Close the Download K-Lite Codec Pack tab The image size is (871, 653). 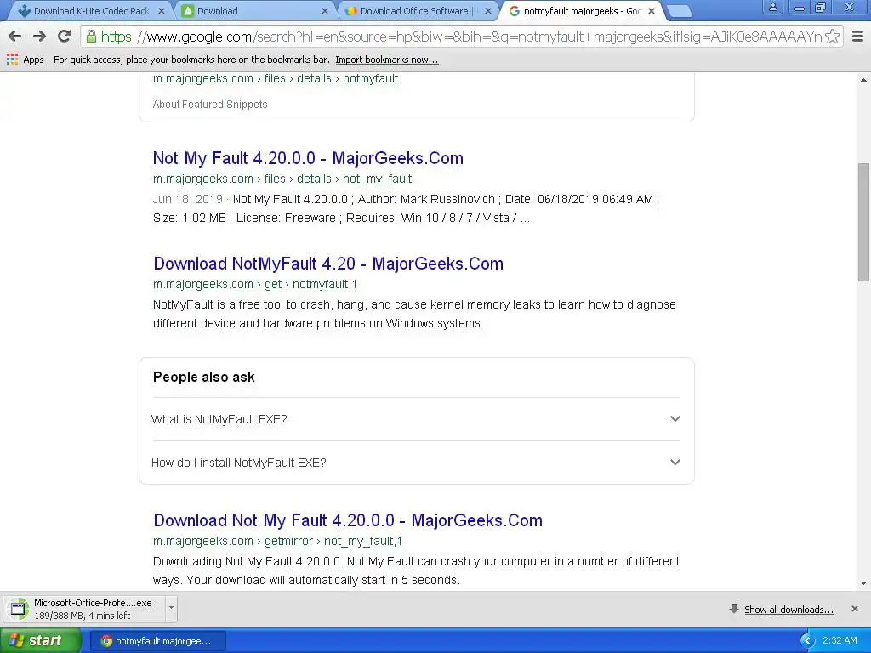[161, 11]
